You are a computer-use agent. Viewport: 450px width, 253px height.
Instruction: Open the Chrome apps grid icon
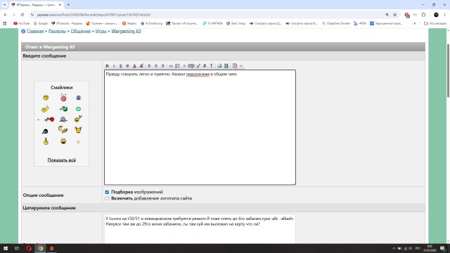4,23
